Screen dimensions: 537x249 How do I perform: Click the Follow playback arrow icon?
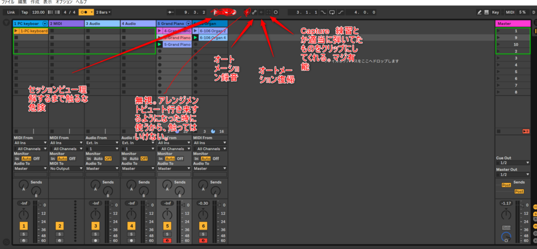[170, 12]
